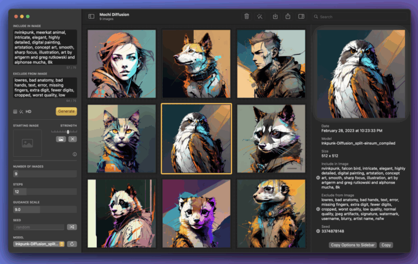Clear the starting image with X button
The image size is (418, 264).
(72, 139)
